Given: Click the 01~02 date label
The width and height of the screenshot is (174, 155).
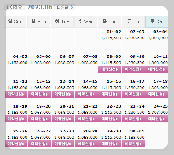Looking at the screenshot, I should (114, 32).
